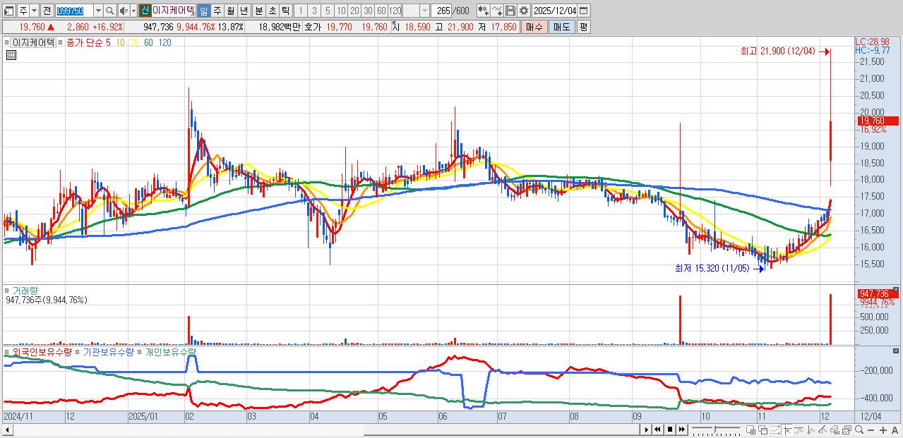Click the magnifier stock search icon

click(110, 11)
